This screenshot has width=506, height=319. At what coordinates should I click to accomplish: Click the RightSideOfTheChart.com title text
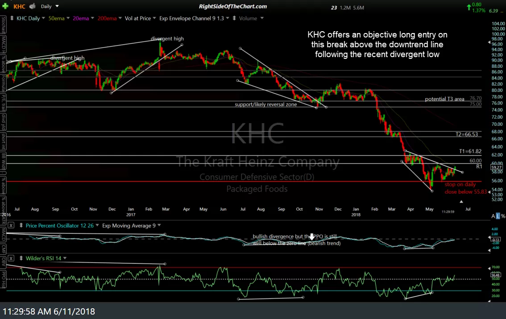232,6
